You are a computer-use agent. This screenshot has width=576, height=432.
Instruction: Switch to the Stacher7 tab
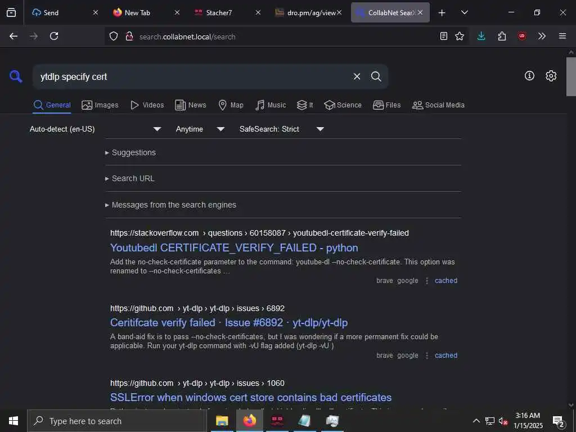[227, 12]
